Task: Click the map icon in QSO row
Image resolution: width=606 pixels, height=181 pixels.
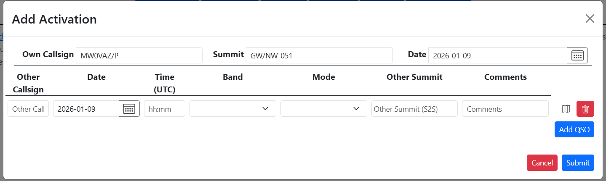Action: coord(566,109)
